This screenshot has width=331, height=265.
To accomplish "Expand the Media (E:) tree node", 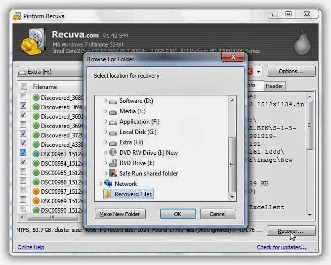I will pyautogui.click(x=106, y=111).
